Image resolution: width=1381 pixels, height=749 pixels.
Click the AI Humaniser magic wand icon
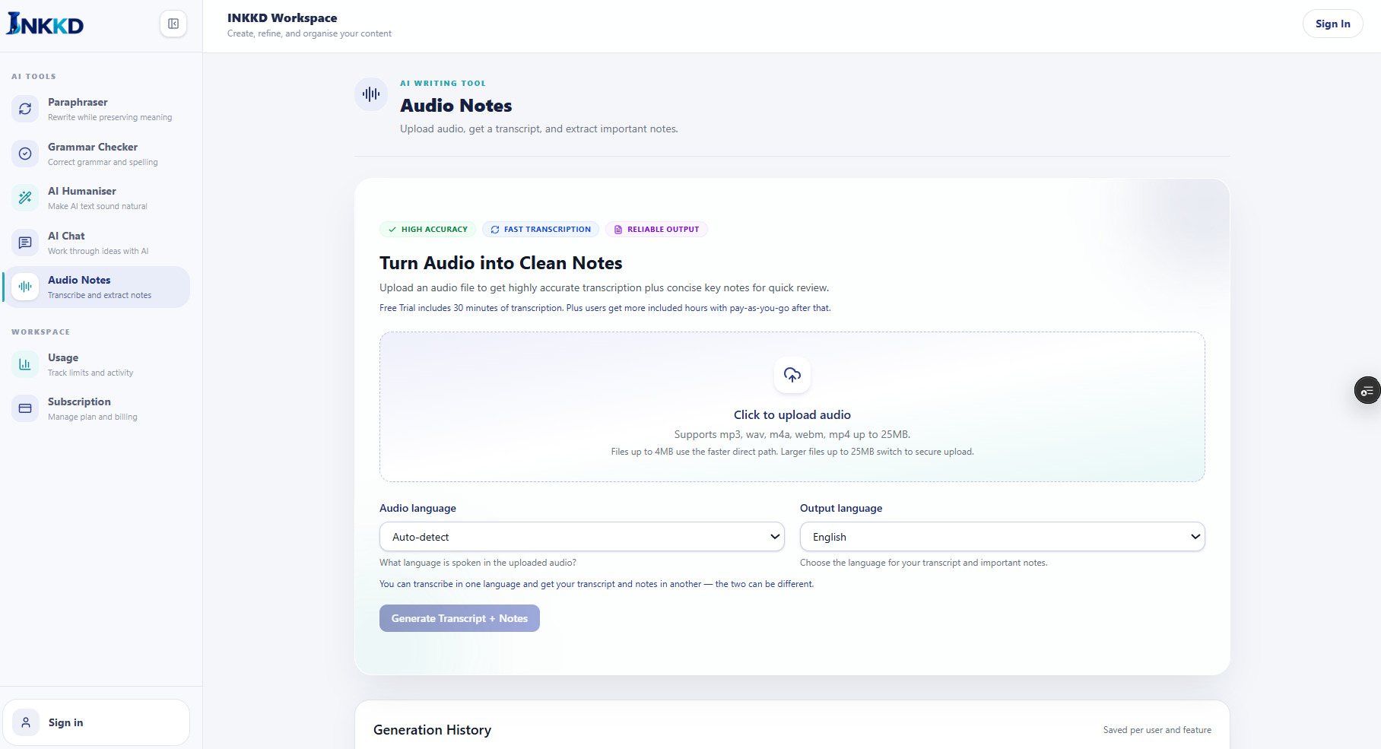coord(25,198)
